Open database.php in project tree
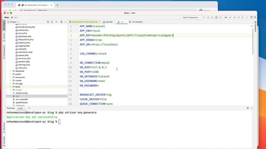266x149 pixels. tap(23, 36)
